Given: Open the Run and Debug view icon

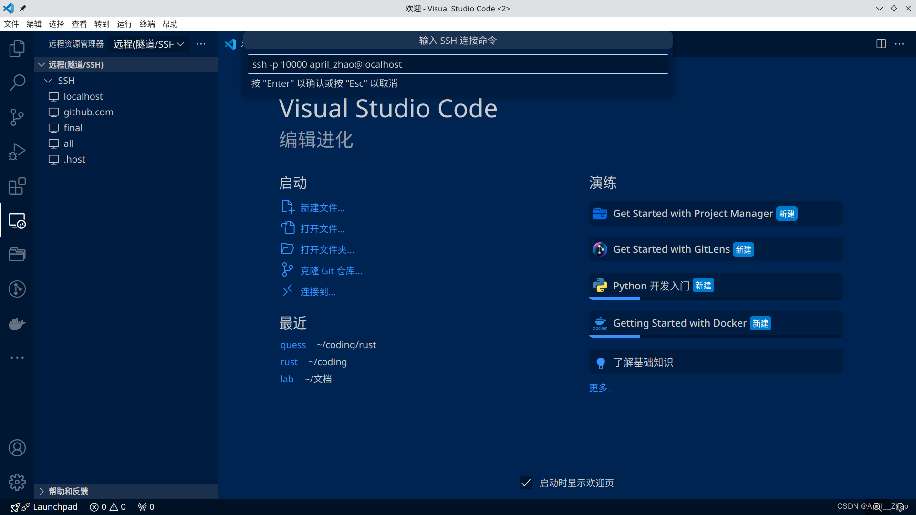Looking at the screenshot, I should click(x=17, y=152).
